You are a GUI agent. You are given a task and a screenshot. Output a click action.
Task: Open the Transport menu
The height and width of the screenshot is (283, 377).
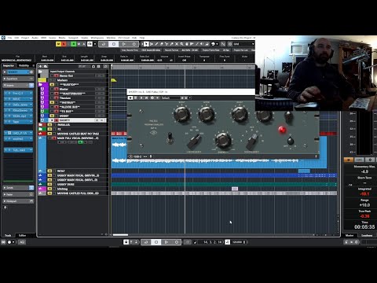[x=73, y=38]
